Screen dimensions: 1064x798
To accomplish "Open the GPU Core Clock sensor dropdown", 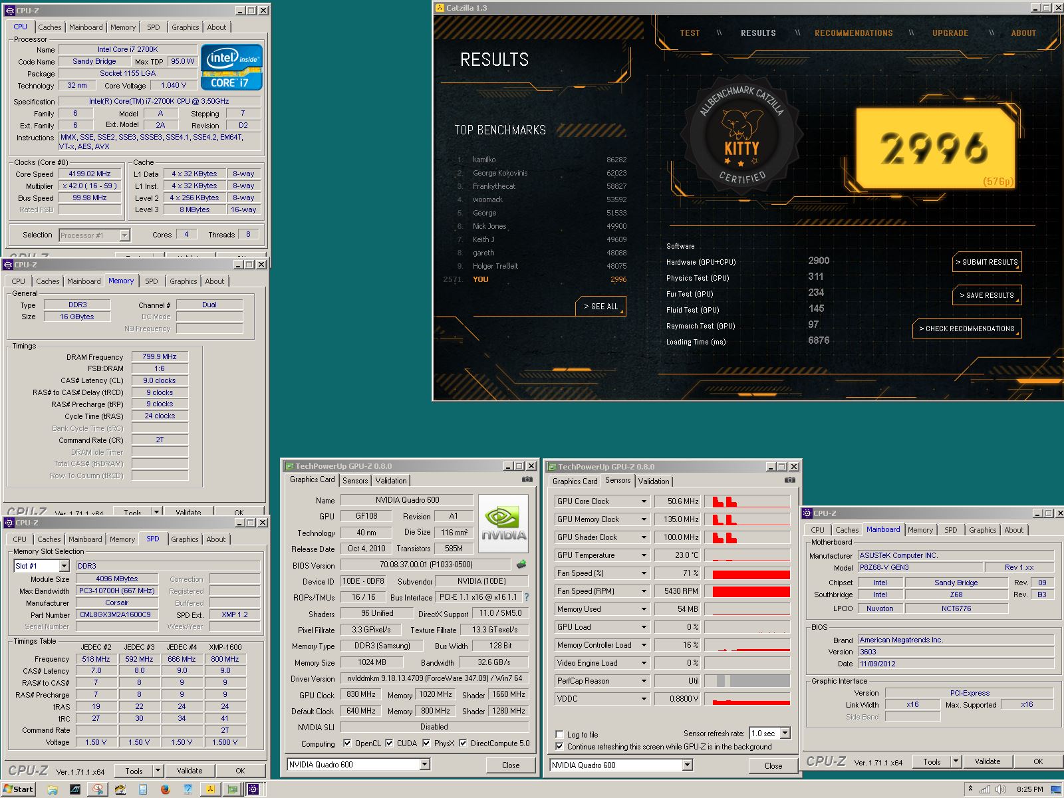I will pos(643,501).
